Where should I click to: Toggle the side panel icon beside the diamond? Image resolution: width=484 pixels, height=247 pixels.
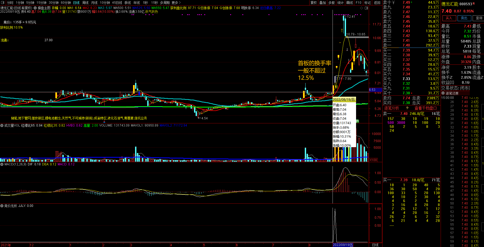(x=366, y=8)
